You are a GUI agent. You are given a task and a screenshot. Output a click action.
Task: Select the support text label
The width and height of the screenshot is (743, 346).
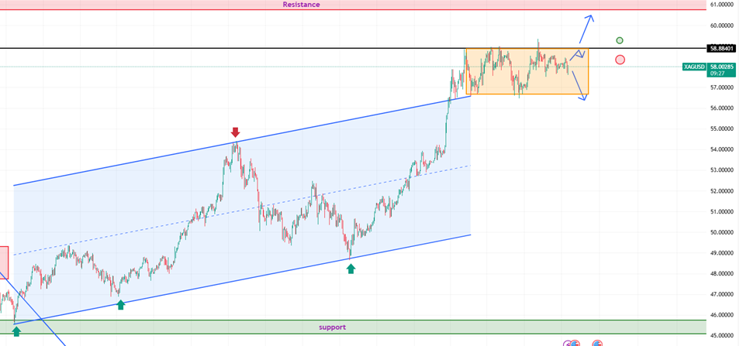(332, 327)
